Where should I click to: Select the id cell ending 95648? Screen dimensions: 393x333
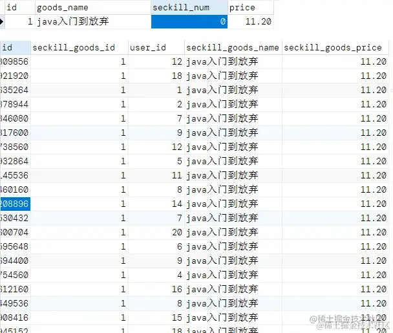click(x=15, y=247)
